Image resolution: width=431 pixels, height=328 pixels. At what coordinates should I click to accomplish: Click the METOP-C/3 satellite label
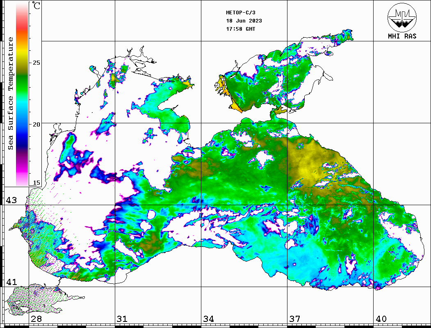tap(240, 13)
